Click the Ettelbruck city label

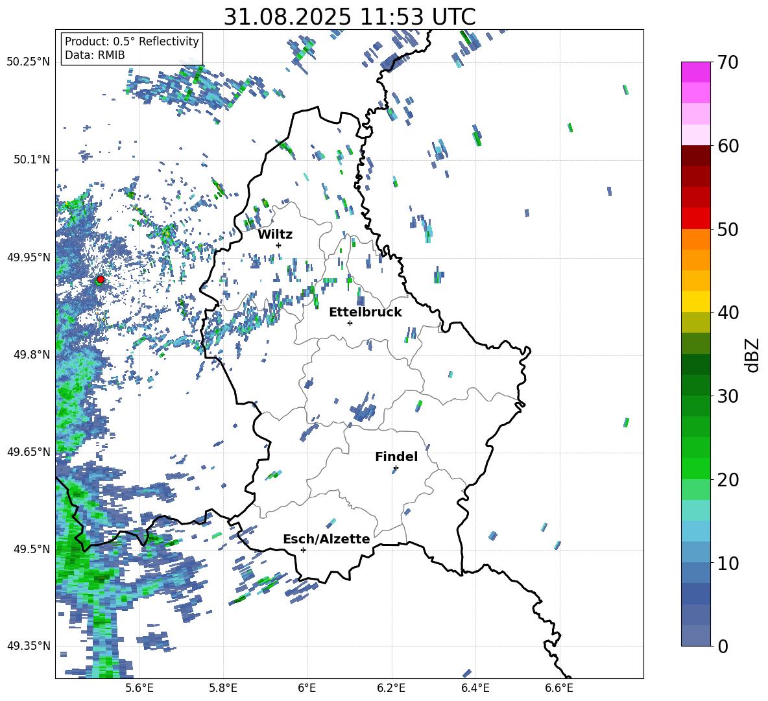click(365, 313)
